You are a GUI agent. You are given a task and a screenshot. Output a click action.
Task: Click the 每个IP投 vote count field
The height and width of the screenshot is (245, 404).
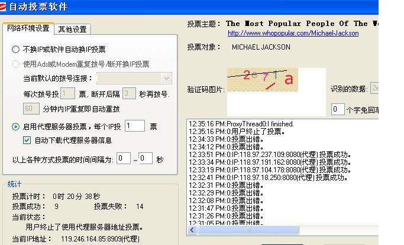coord(134,126)
